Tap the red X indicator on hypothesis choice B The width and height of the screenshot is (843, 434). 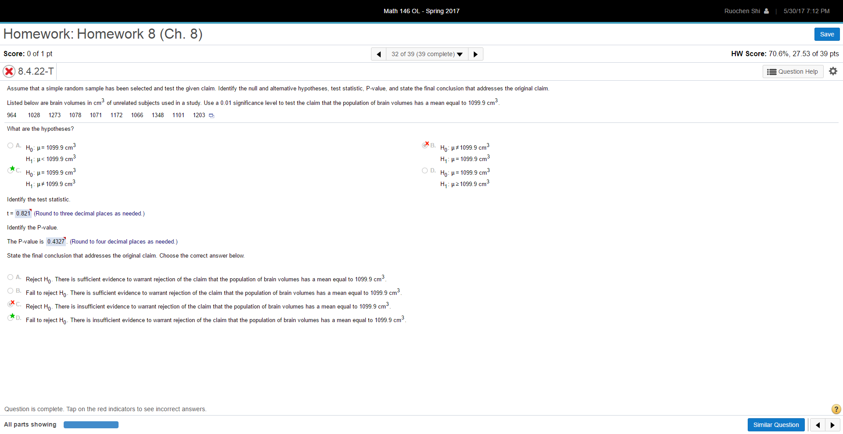[426, 143]
